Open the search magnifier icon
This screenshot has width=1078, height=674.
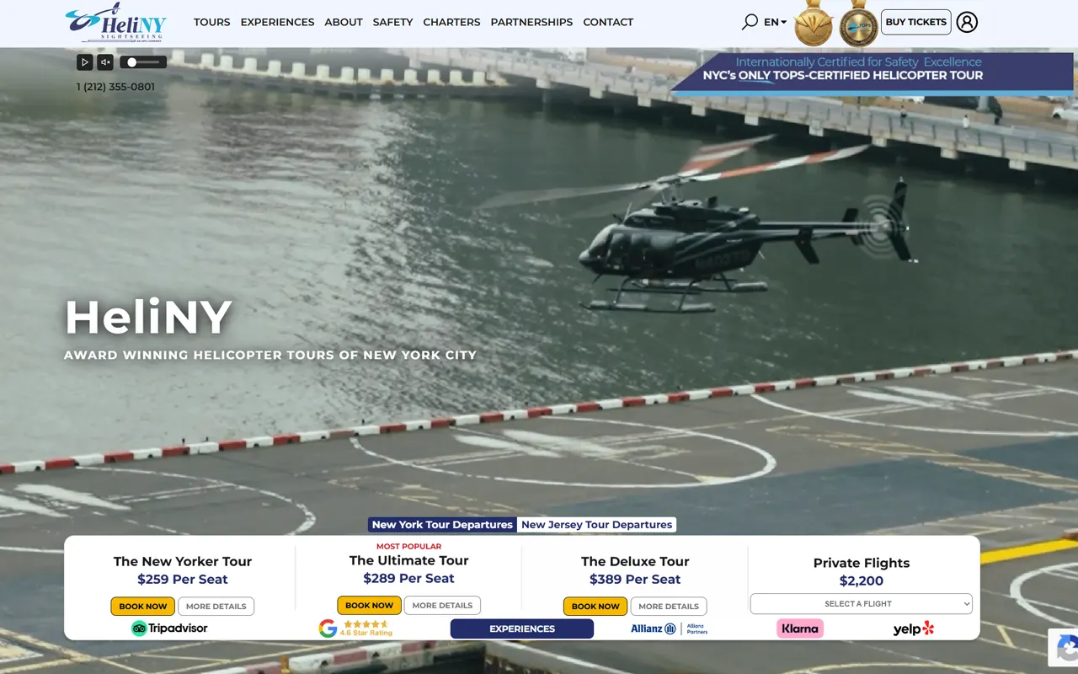coord(750,22)
